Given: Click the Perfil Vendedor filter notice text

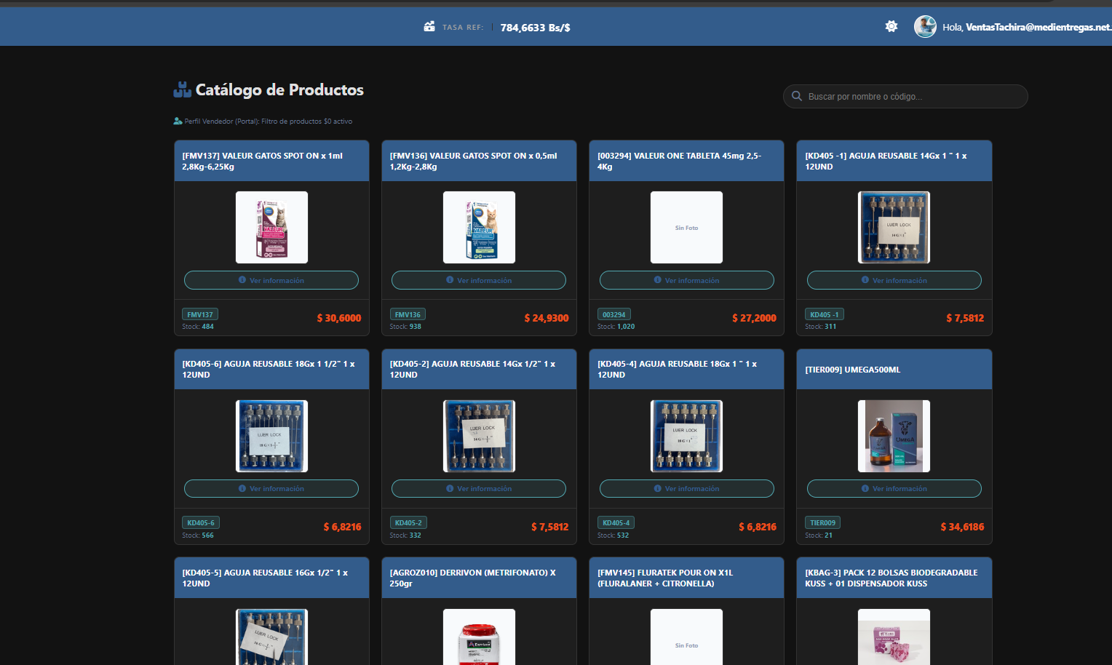Looking at the screenshot, I should pyautogui.click(x=269, y=122).
